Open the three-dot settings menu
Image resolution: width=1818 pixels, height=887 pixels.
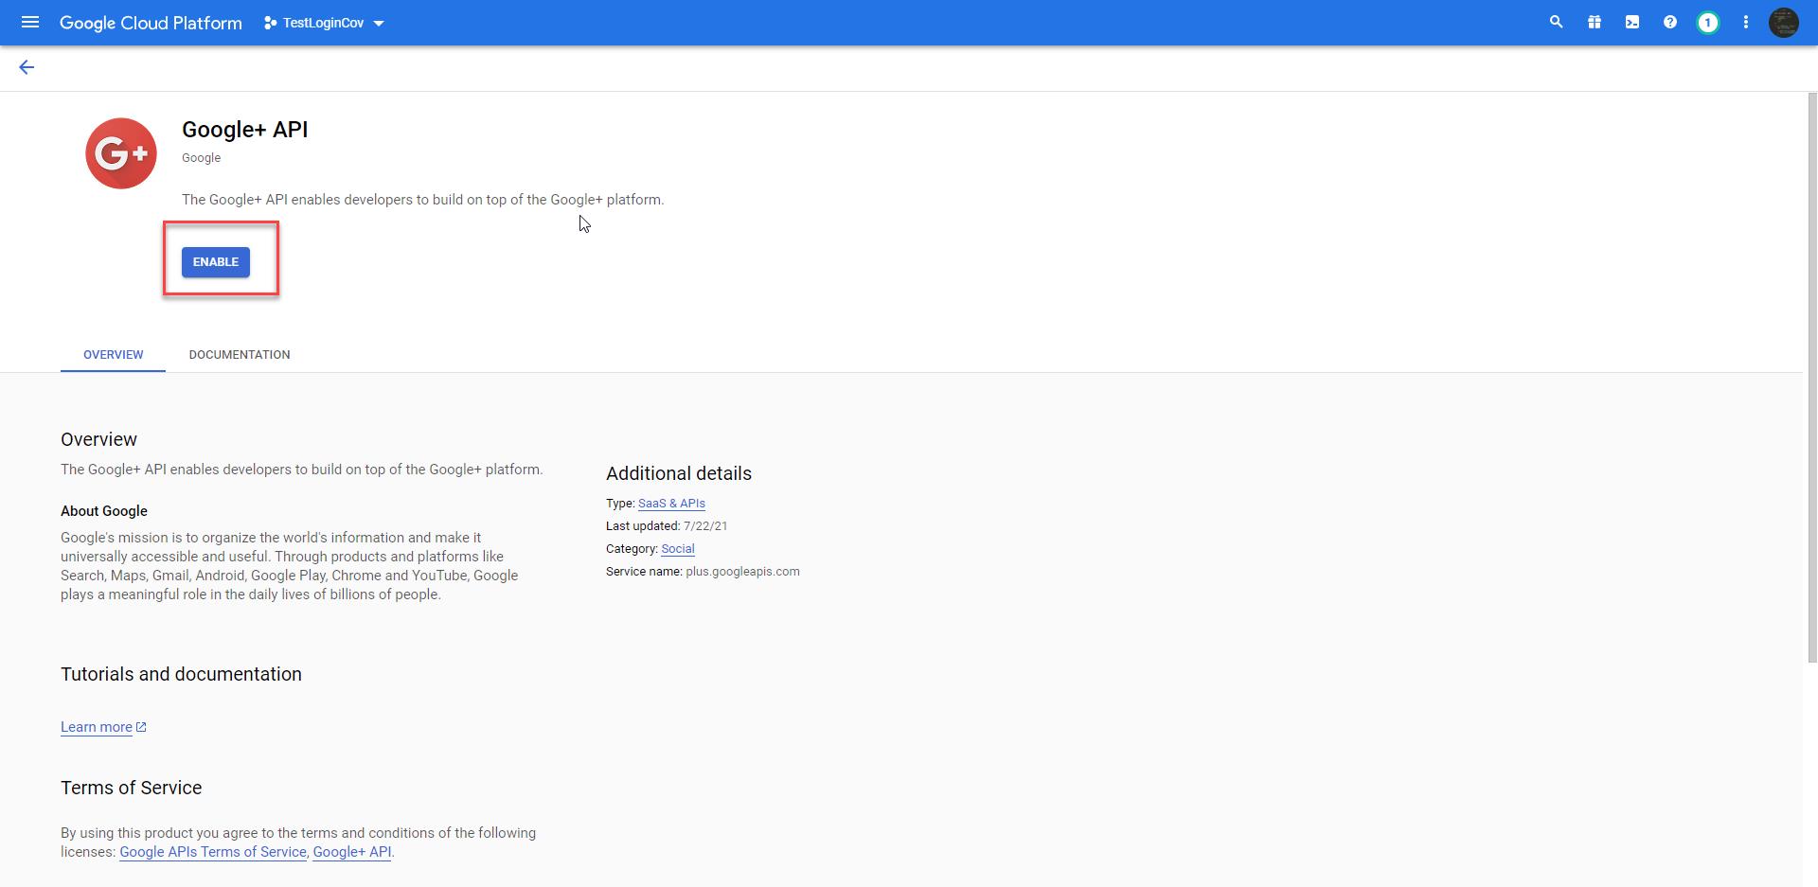click(x=1746, y=22)
